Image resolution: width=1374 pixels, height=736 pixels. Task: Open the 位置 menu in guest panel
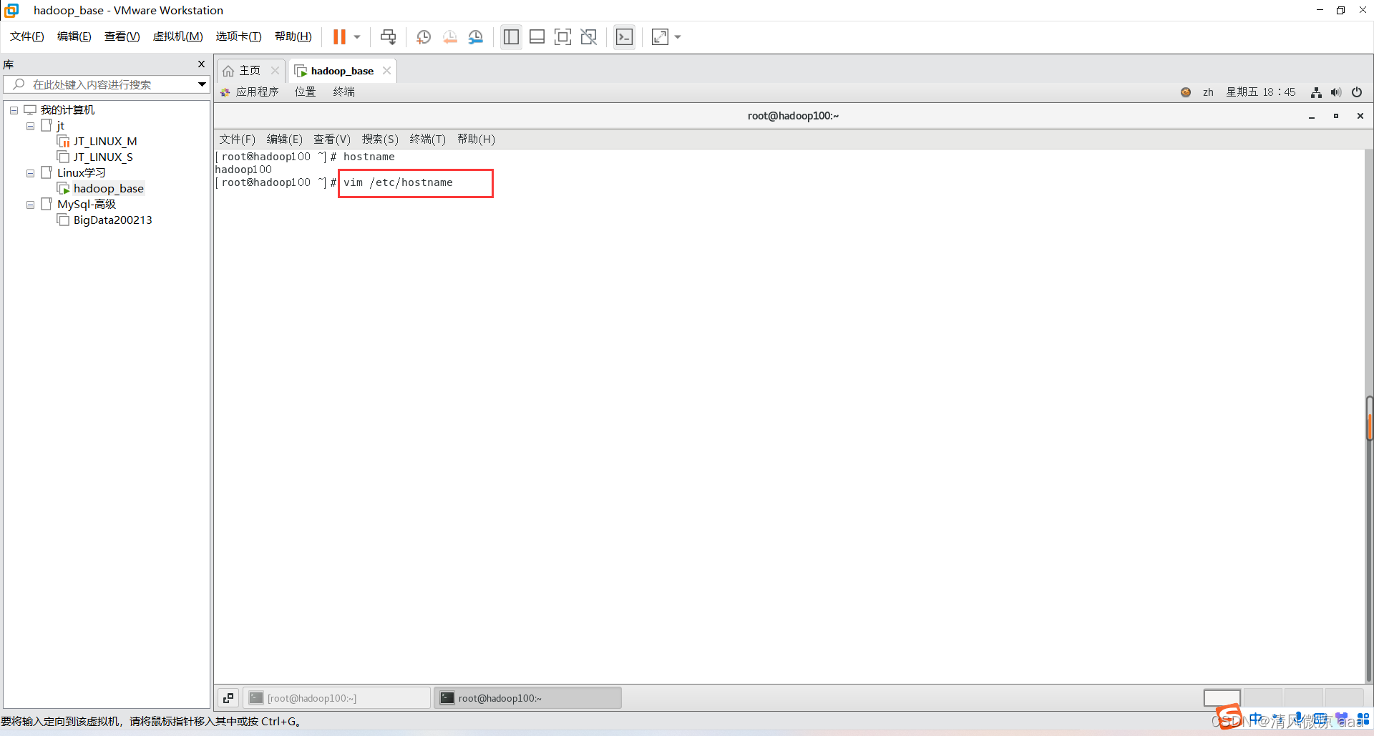pos(306,92)
